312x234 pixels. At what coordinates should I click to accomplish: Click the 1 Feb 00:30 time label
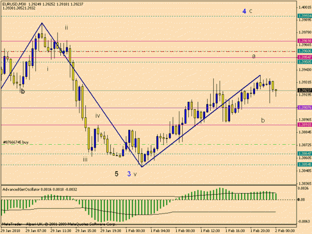pyautogui.click(x=135, y=231)
